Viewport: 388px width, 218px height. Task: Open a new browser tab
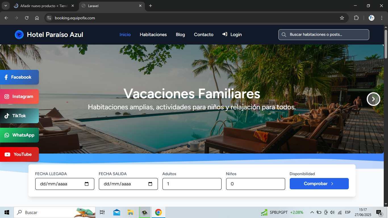point(151,6)
